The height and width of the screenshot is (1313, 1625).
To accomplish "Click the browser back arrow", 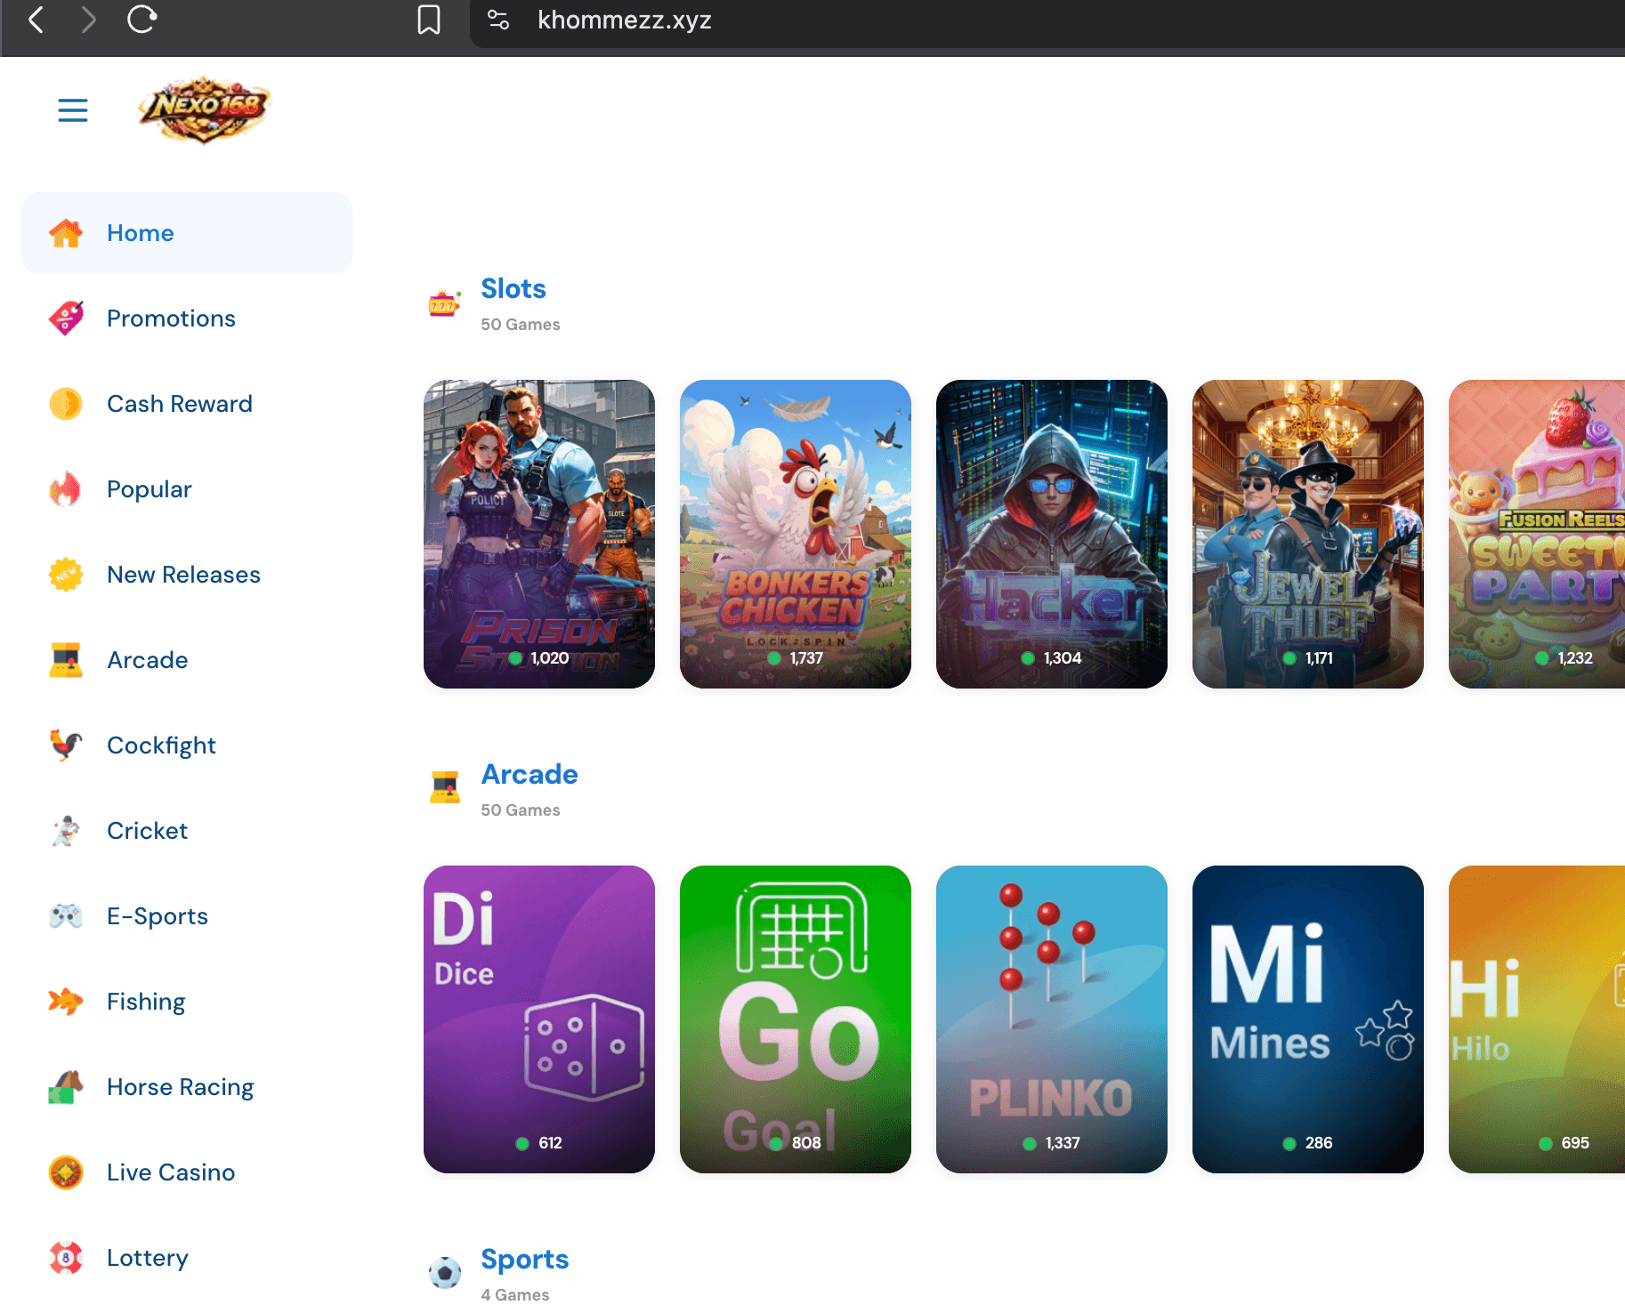I will click(x=36, y=20).
